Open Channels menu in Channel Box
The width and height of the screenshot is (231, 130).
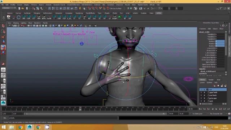(x=203, y=29)
